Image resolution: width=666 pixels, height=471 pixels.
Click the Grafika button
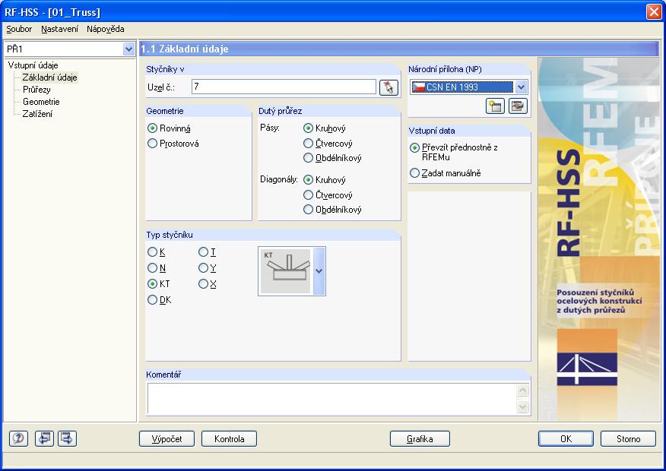[x=420, y=439]
